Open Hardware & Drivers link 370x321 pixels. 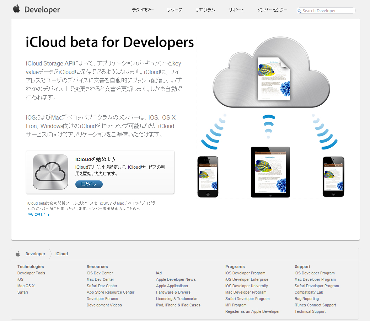(x=173, y=292)
